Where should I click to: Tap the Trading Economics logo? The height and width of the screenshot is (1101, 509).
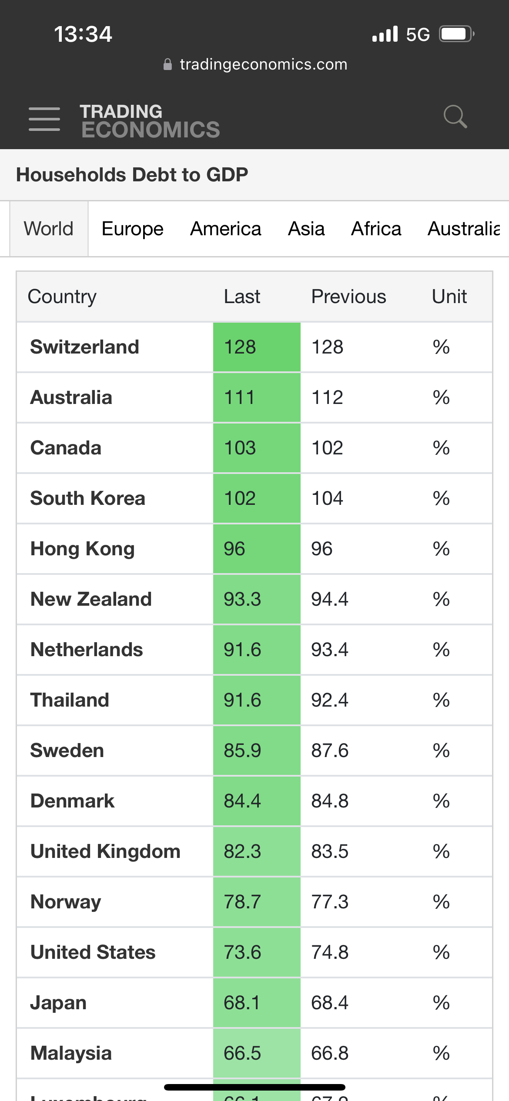click(x=150, y=121)
